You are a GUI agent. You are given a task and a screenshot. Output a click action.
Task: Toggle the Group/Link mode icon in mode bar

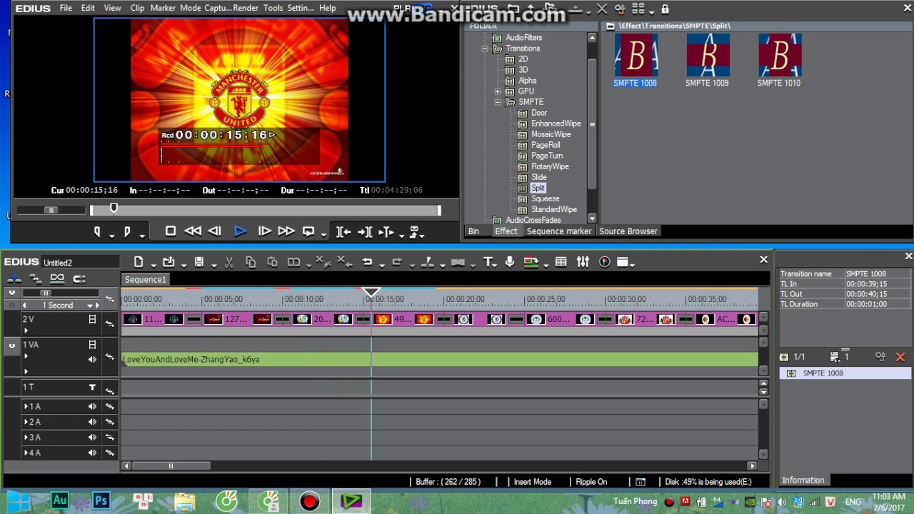pyautogui.click(x=57, y=278)
